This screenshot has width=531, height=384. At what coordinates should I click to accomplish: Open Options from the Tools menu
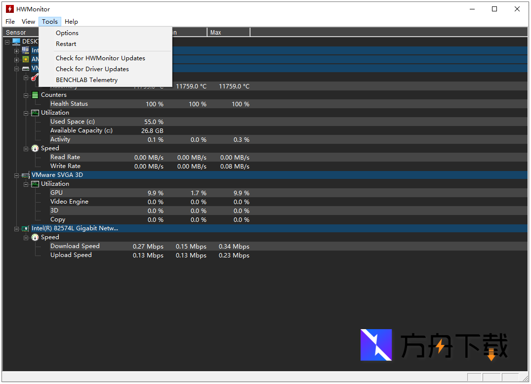pyautogui.click(x=67, y=33)
